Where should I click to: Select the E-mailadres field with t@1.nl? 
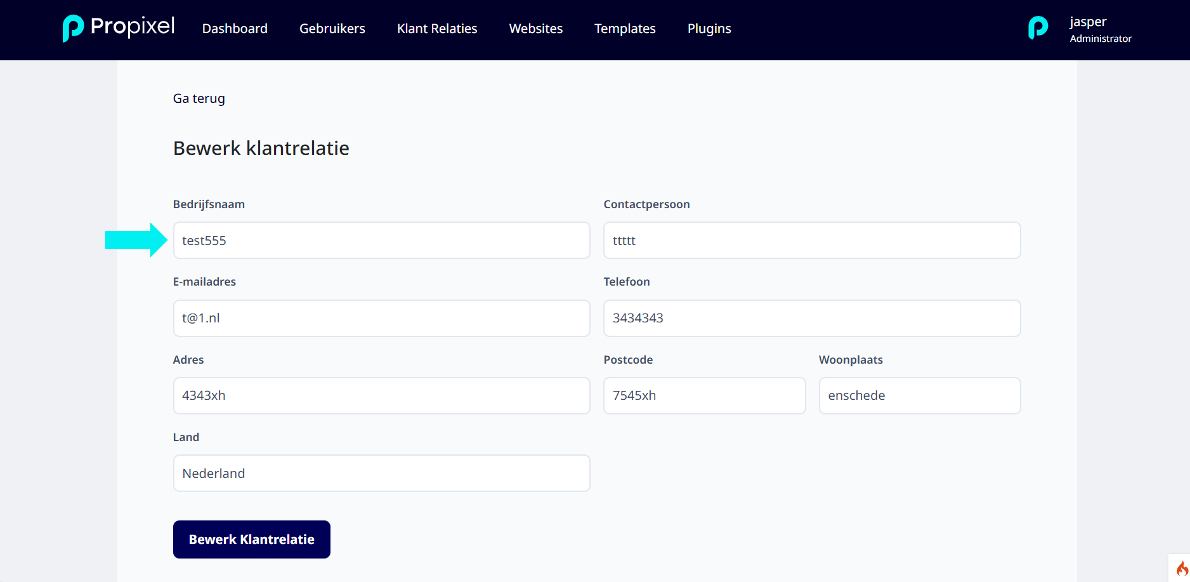382,318
